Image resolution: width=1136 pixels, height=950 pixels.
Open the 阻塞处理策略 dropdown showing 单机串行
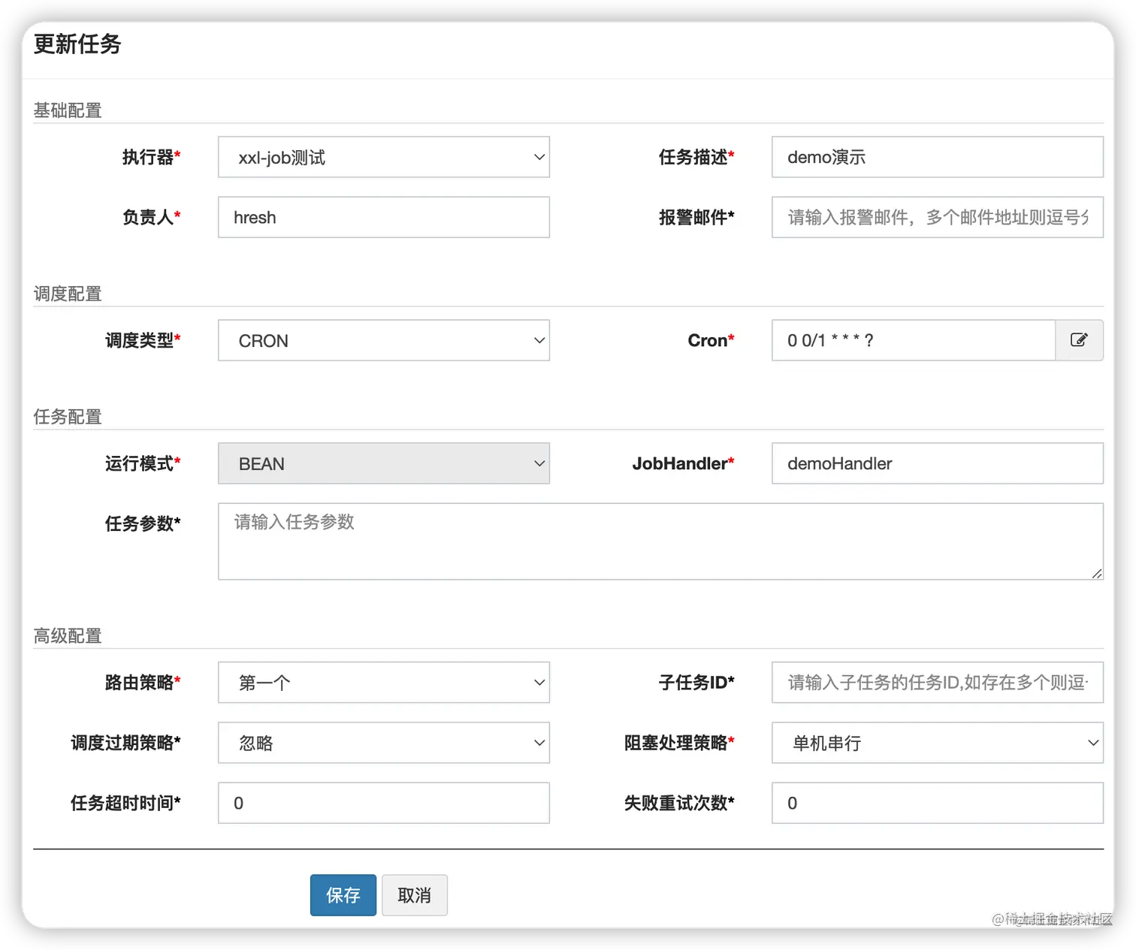938,743
